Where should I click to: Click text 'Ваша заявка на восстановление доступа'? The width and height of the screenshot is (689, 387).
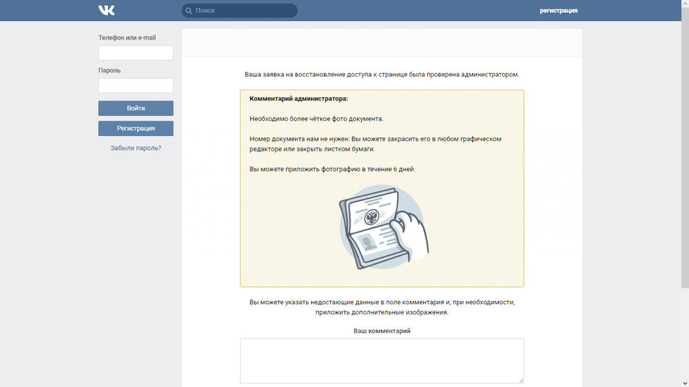(307, 75)
